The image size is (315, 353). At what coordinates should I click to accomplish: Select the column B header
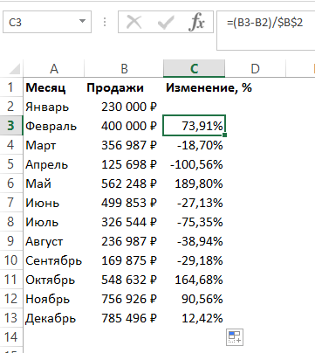124,69
